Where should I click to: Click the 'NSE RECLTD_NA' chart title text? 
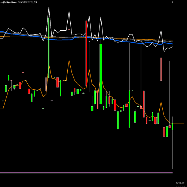(28, 2)
